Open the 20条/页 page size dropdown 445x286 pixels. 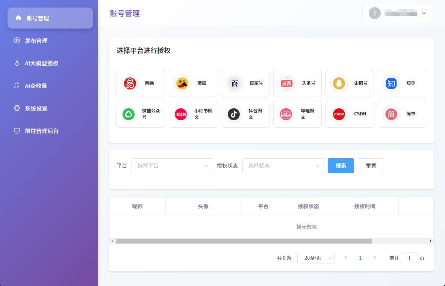click(316, 258)
